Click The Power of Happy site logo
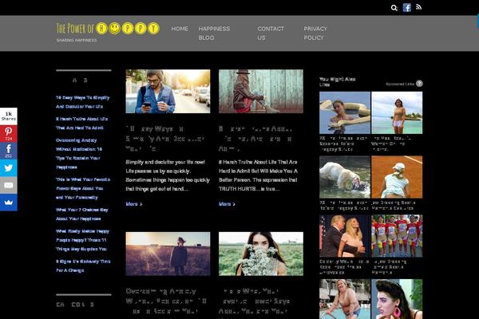 point(108,29)
